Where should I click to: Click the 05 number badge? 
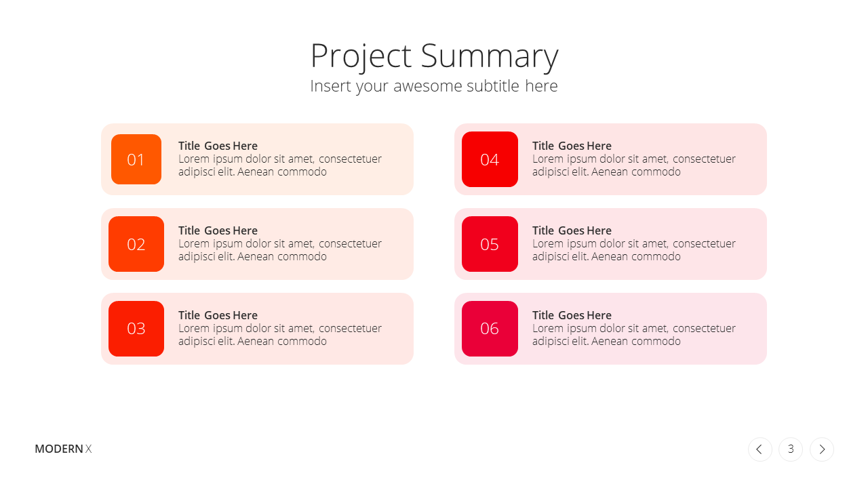(490, 244)
